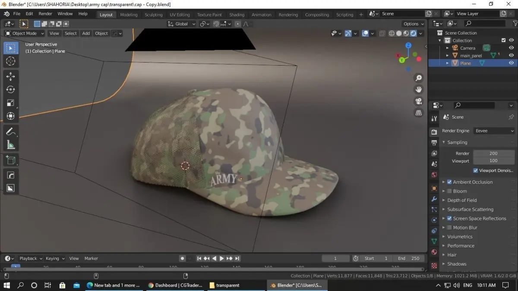Expand the Camera item in the outliner
518x291 pixels.
click(447, 48)
